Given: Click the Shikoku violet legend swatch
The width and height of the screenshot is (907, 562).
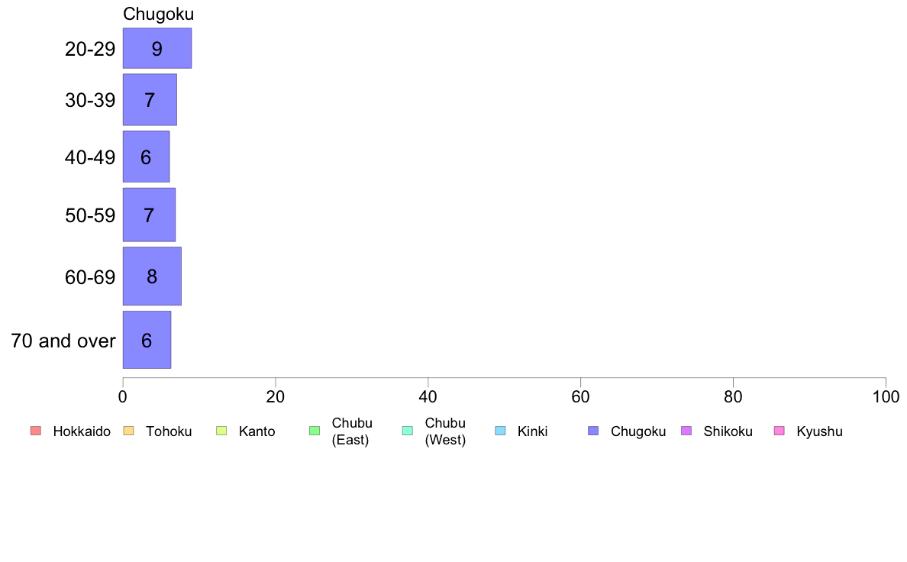Looking at the screenshot, I should (x=686, y=431).
